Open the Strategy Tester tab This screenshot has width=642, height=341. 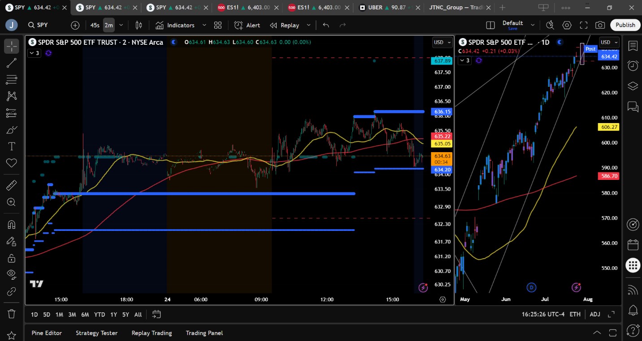[97, 333]
